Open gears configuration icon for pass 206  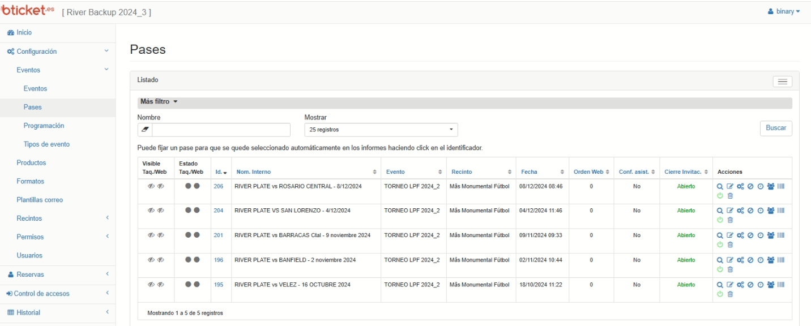[x=740, y=186]
